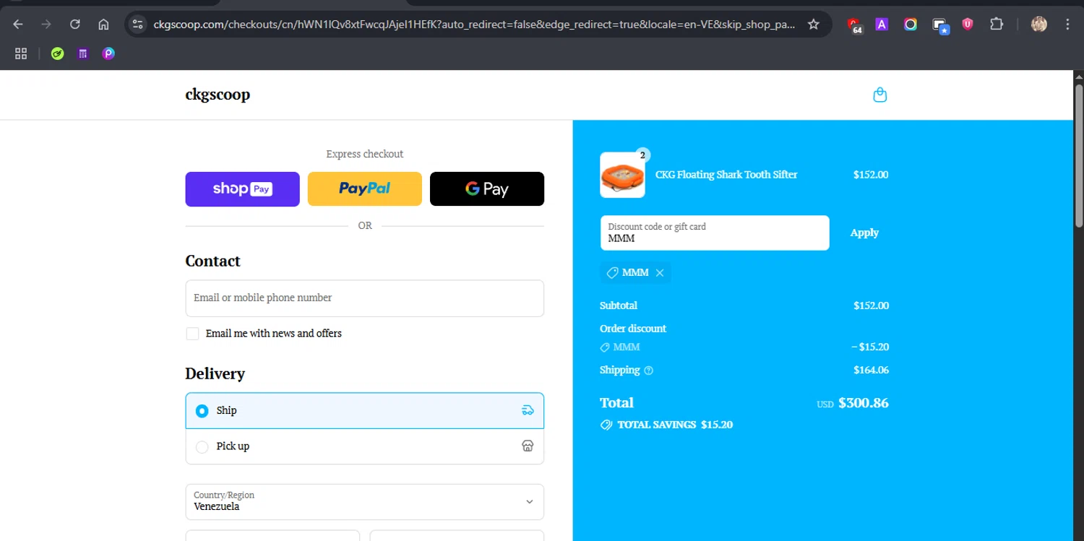Open the ckgscoop store link
The height and width of the screenshot is (541, 1084).
coord(218,95)
